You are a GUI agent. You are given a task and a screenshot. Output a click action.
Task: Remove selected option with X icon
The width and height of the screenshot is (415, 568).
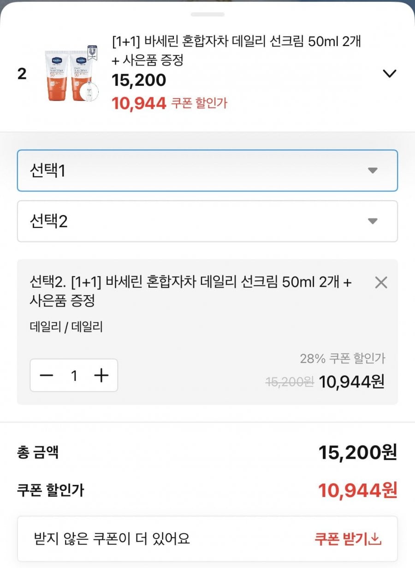(x=381, y=283)
